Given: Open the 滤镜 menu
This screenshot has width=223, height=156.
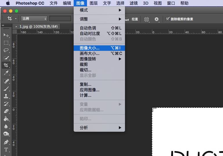Looking at the screenshot, I should tap(134, 3).
